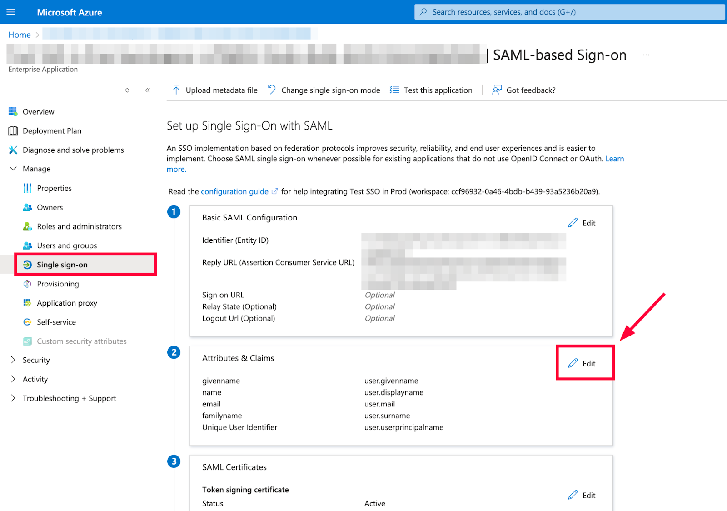Click the Self-service icon

(x=27, y=322)
